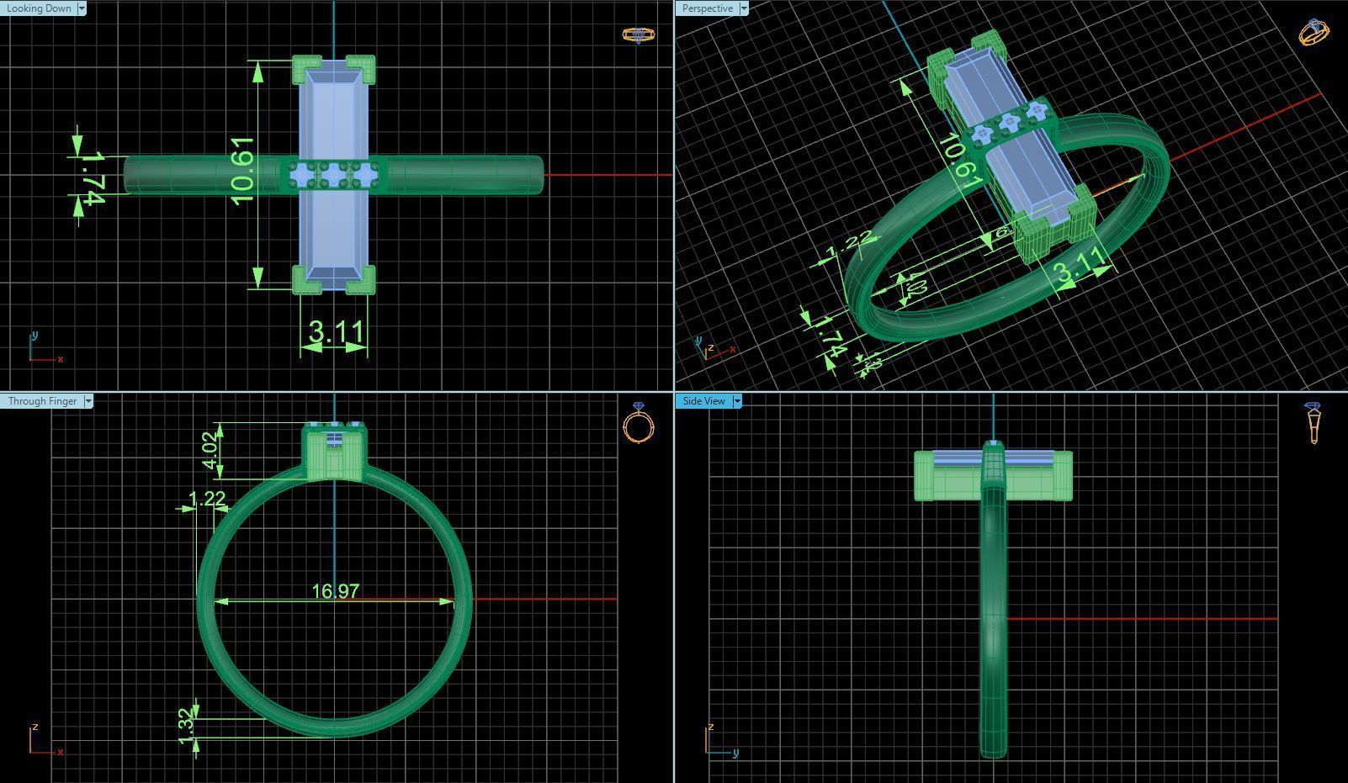The image size is (1348, 783).
Task: Select the top-left corner prong in Looking Down view
Action: [x=305, y=69]
